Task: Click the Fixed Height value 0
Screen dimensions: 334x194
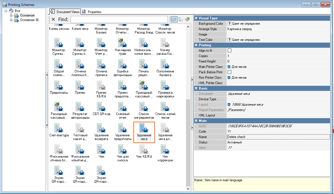Action: click(x=278, y=61)
